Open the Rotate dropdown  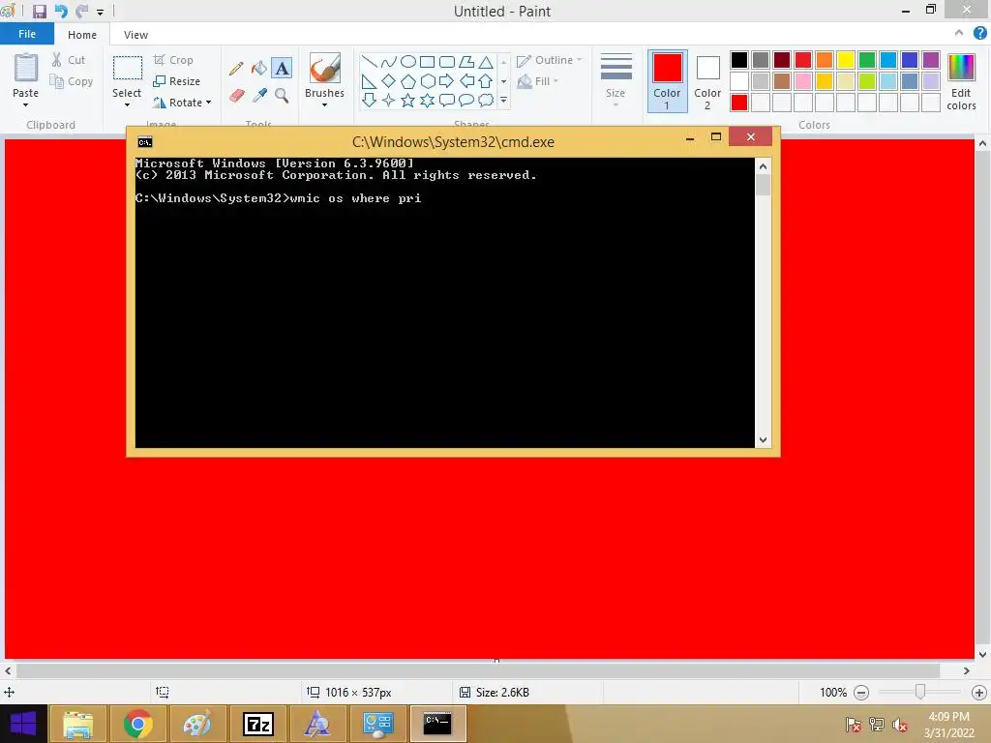pyautogui.click(x=181, y=103)
